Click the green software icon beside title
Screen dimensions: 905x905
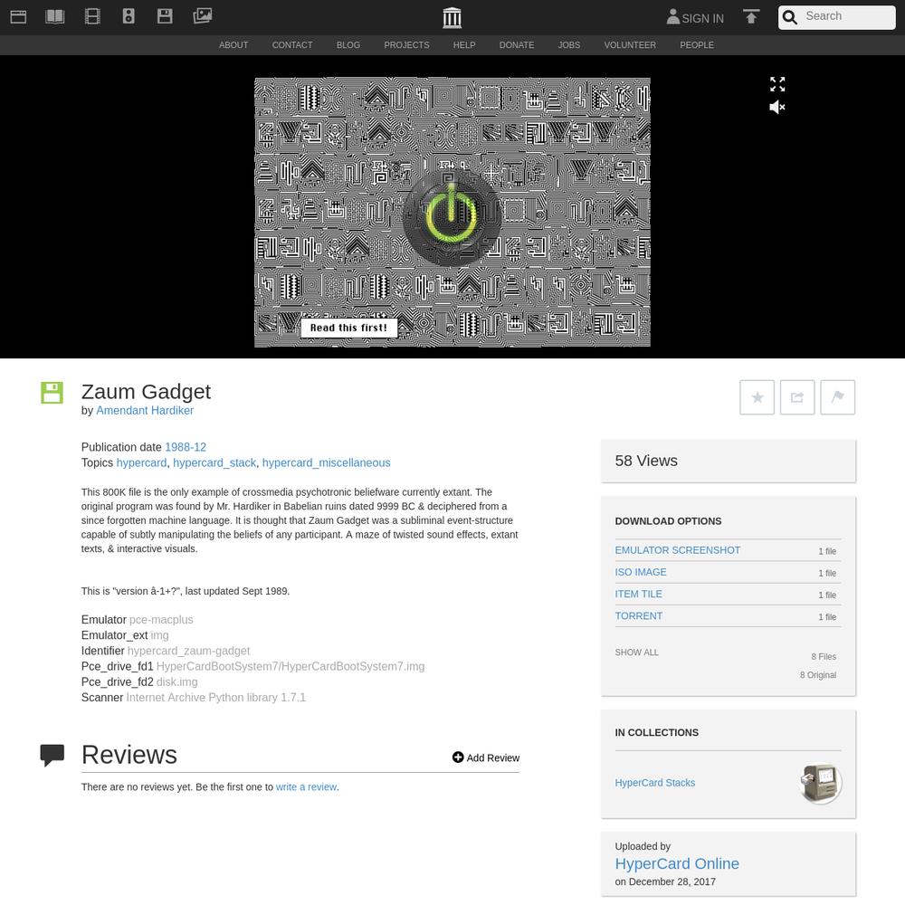click(x=52, y=393)
